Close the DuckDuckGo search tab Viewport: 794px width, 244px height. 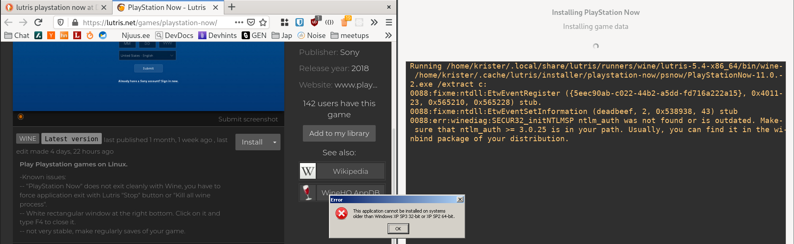point(104,7)
